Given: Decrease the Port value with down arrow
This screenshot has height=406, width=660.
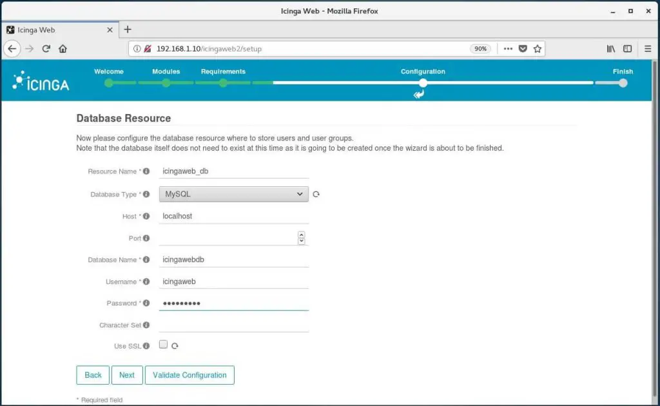Looking at the screenshot, I should [x=302, y=241].
